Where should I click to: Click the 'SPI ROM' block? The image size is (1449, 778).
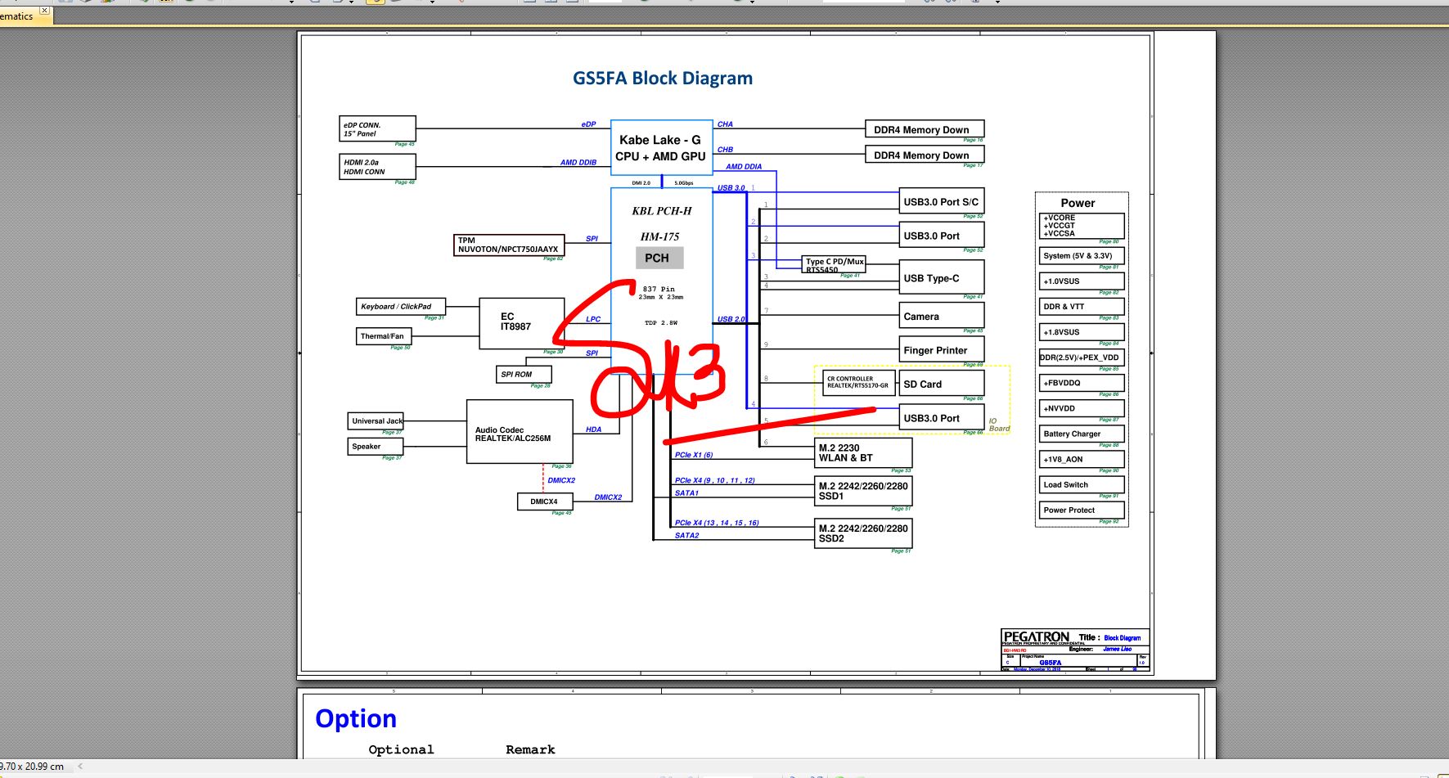524,374
